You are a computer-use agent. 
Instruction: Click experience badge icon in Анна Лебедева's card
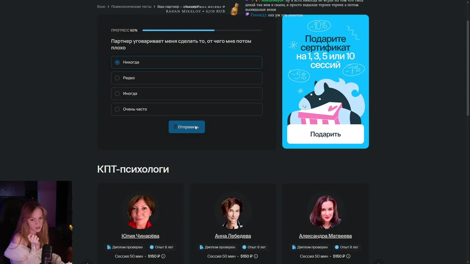pyautogui.click(x=244, y=247)
